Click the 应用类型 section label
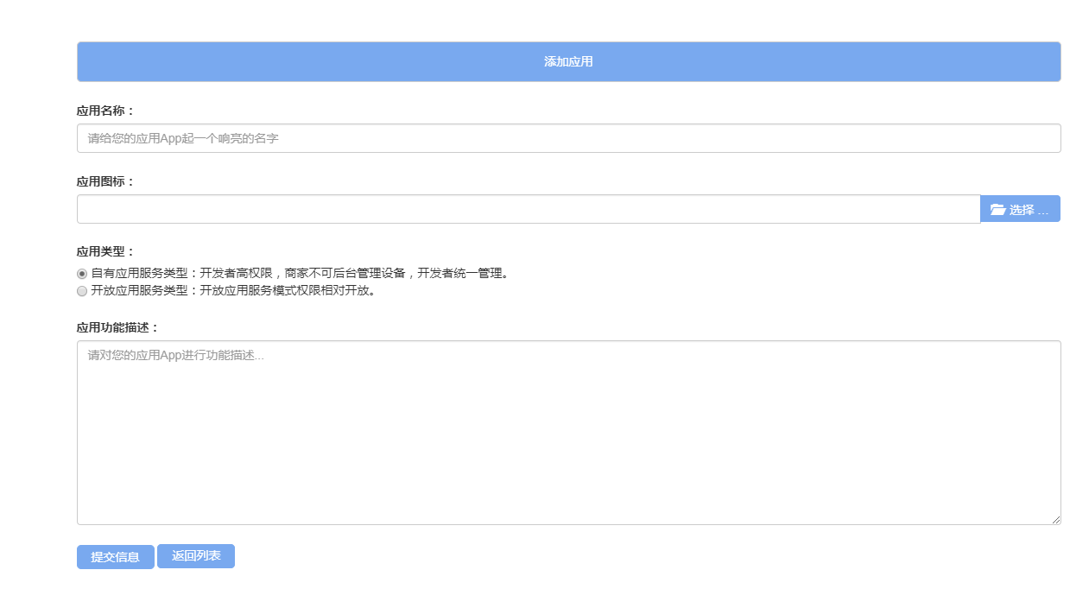The image size is (1070, 608). coord(105,252)
